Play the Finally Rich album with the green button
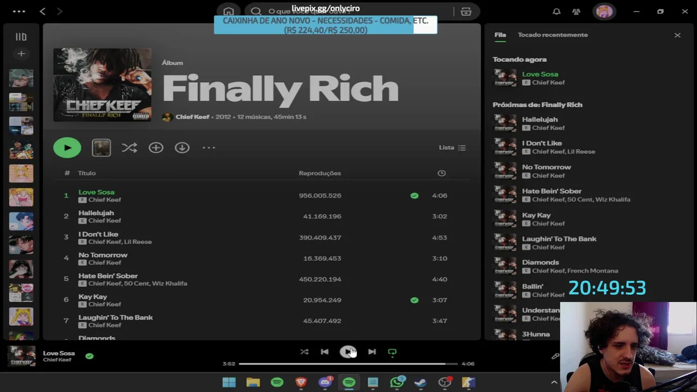Screen dimensions: 697x392 coord(67,148)
